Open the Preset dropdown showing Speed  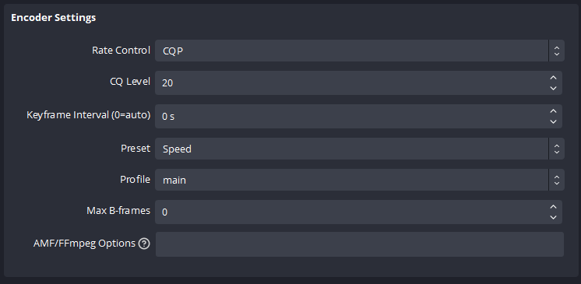point(359,149)
